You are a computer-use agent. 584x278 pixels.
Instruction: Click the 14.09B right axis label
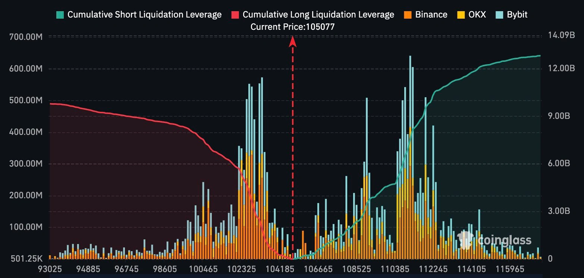[559, 36]
